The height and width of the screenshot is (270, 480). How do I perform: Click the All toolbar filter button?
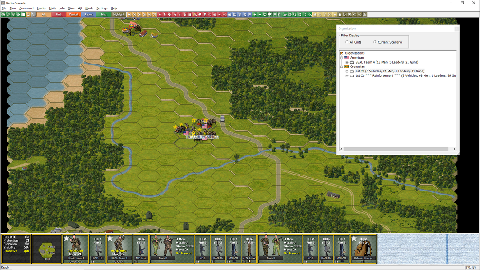click(44, 14)
